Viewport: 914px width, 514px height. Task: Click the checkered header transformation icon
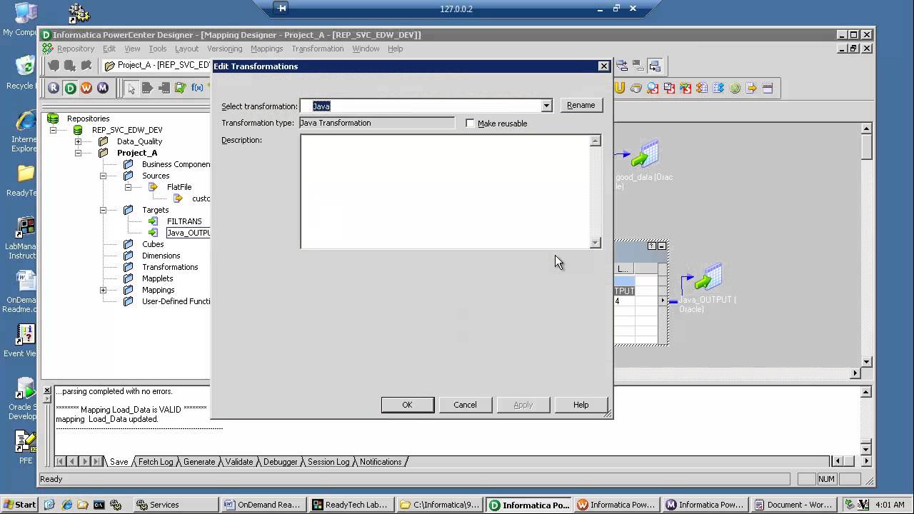(x=768, y=88)
